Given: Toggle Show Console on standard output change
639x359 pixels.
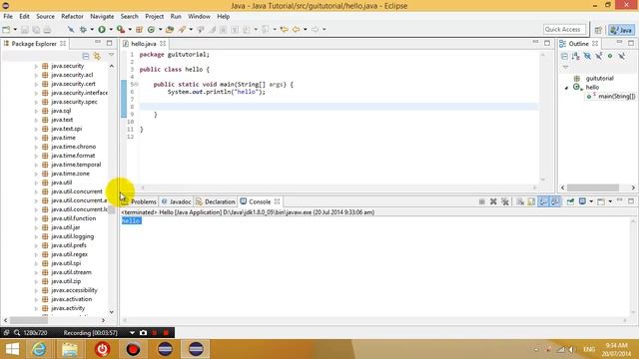Looking at the screenshot, I should coord(543,201).
